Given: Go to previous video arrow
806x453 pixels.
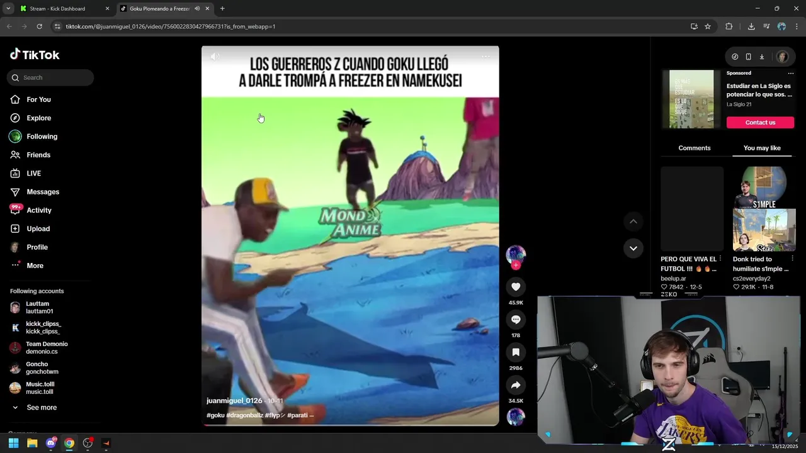Looking at the screenshot, I should point(633,221).
